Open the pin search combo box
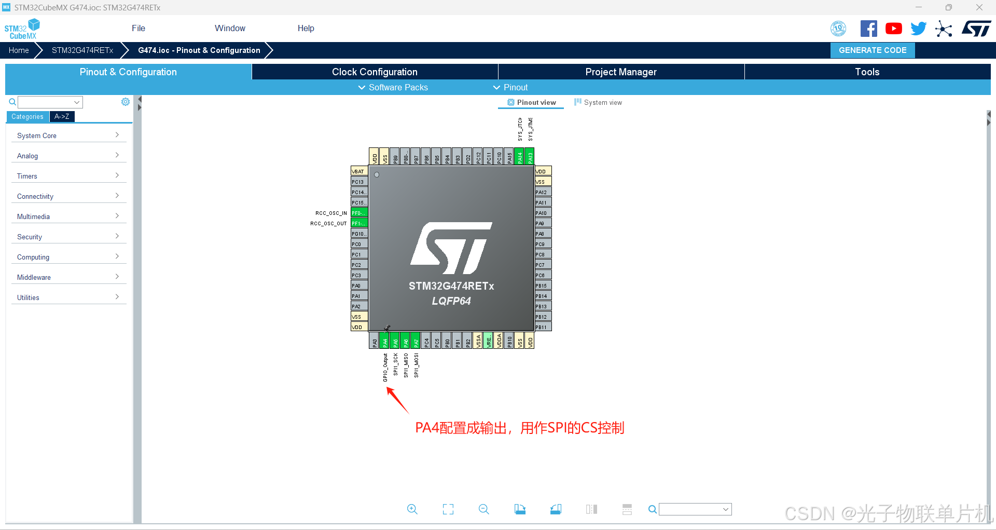The image size is (996, 530). 695,509
